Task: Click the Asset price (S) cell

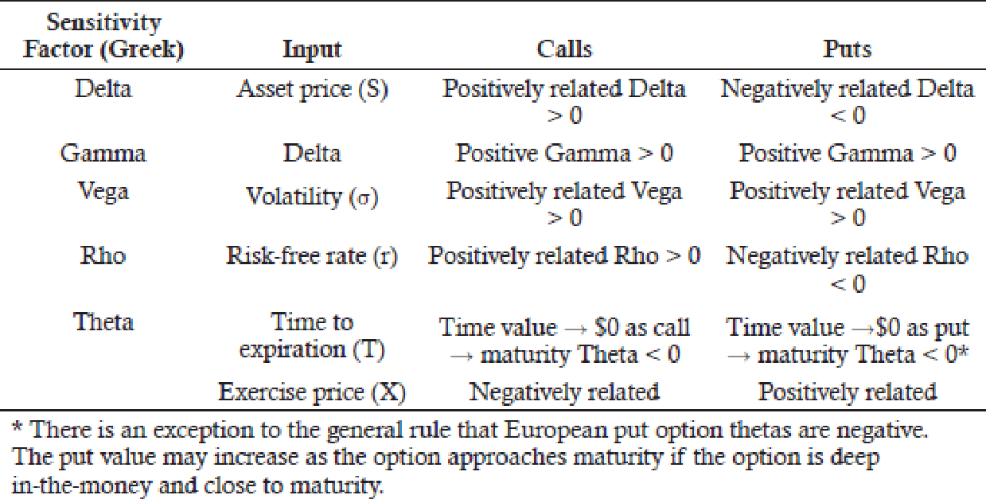Action: coord(312,89)
